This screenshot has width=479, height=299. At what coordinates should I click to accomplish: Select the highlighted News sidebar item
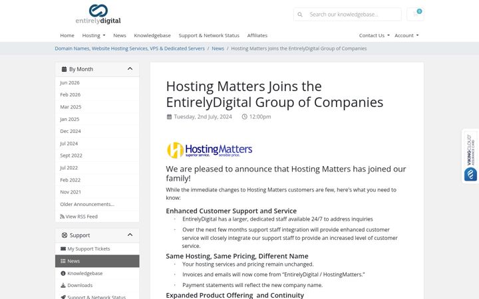[97, 261]
